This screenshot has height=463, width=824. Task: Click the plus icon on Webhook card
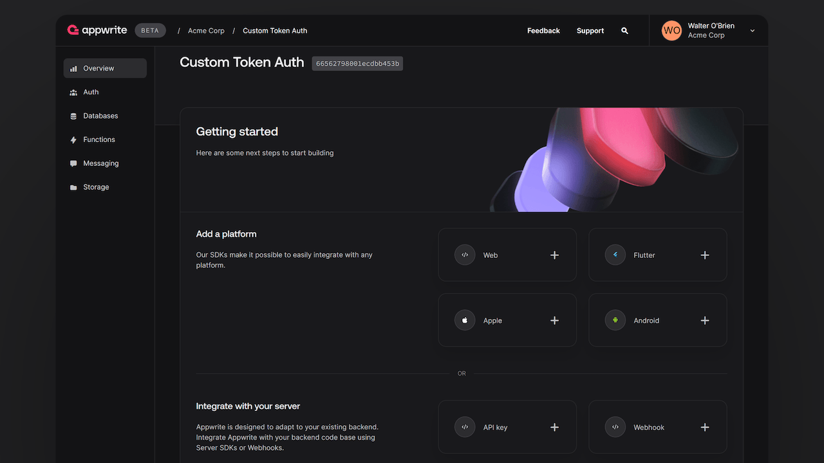[705, 428]
